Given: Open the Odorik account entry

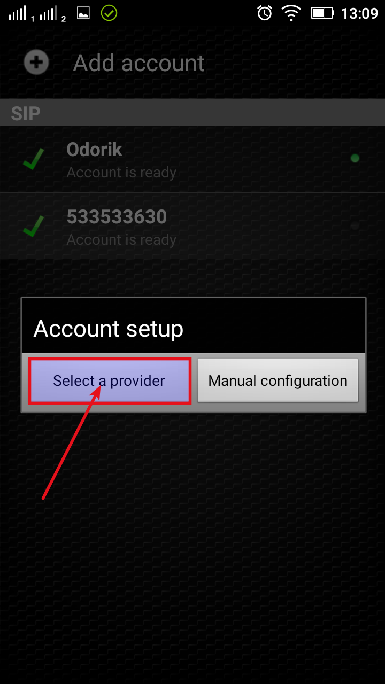Looking at the screenshot, I should (x=192, y=159).
